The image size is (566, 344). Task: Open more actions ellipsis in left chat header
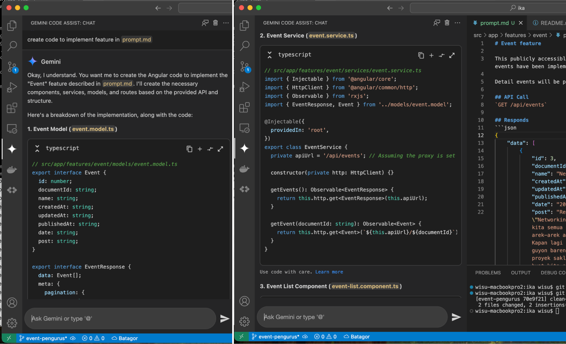point(226,23)
